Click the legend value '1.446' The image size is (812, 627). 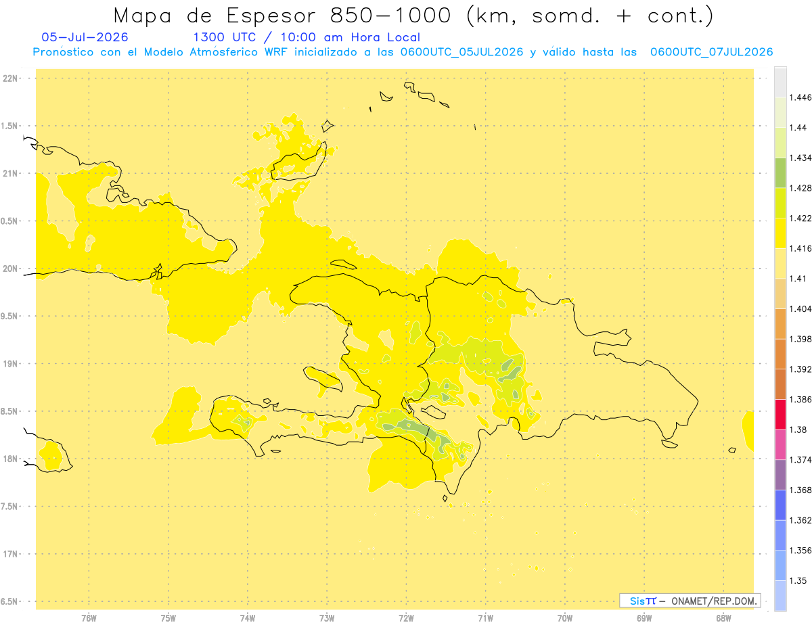(x=800, y=97)
